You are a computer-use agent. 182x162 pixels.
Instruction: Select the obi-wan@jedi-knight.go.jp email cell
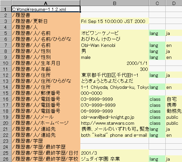point(114,117)
